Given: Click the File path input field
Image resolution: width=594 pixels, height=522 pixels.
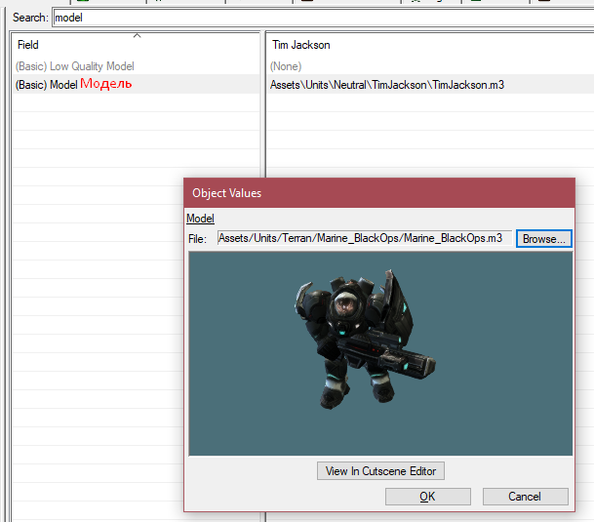Looking at the screenshot, I should coord(365,238).
